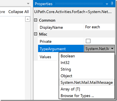
Task: Click Collapse All in the designer
Action: click(18, 12)
